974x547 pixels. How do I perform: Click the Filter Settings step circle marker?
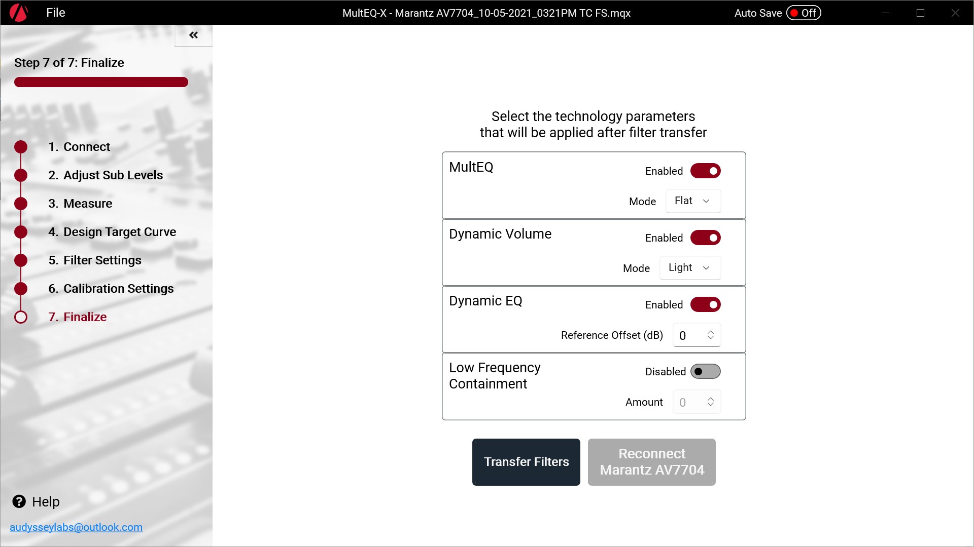[x=21, y=260]
